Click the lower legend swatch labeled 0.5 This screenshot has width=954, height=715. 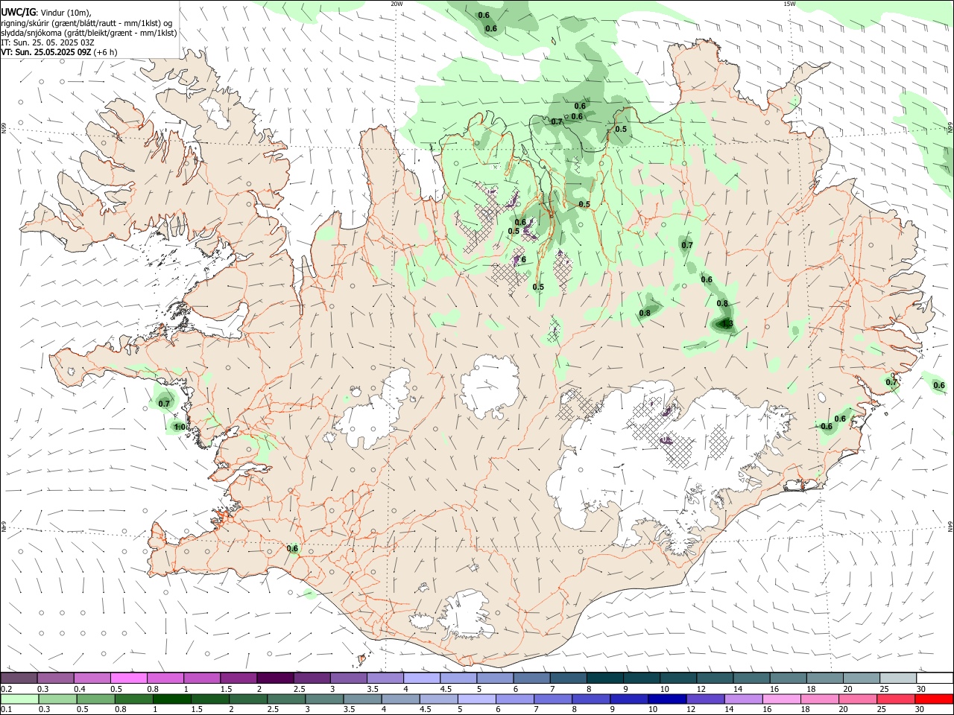tap(96, 699)
